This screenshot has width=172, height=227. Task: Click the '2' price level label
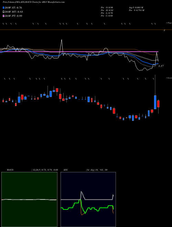coord(164,30)
